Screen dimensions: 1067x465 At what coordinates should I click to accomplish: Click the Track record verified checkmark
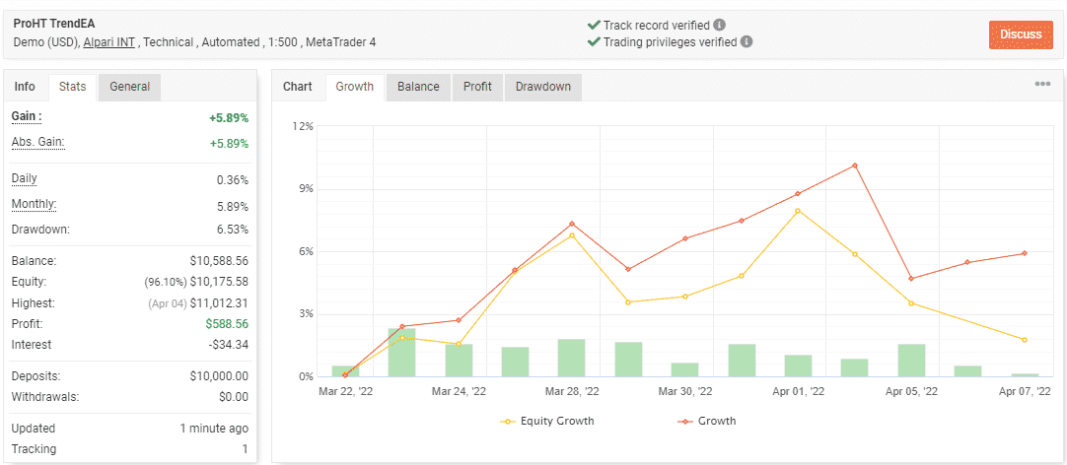coord(593,25)
